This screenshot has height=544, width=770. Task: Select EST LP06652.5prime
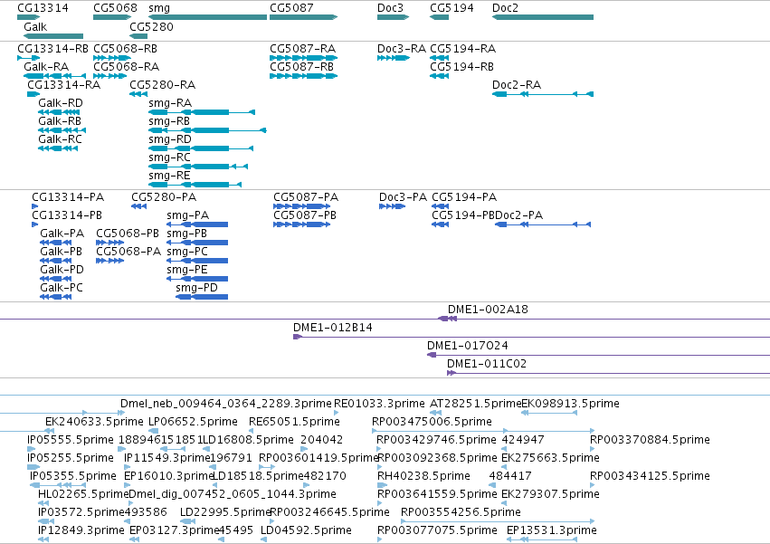(193, 422)
